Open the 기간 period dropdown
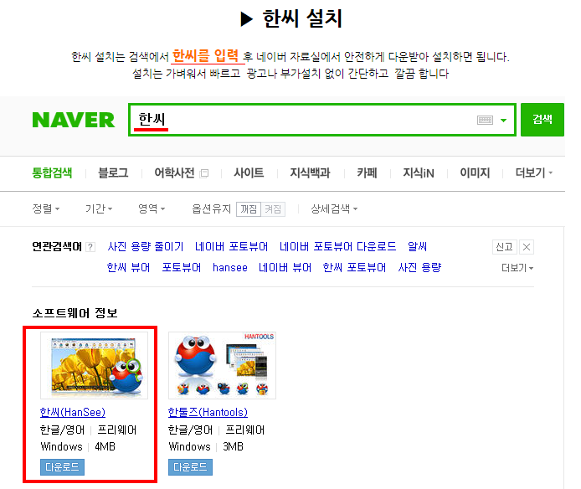Viewport: 581px width, 489px height. (99, 208)
